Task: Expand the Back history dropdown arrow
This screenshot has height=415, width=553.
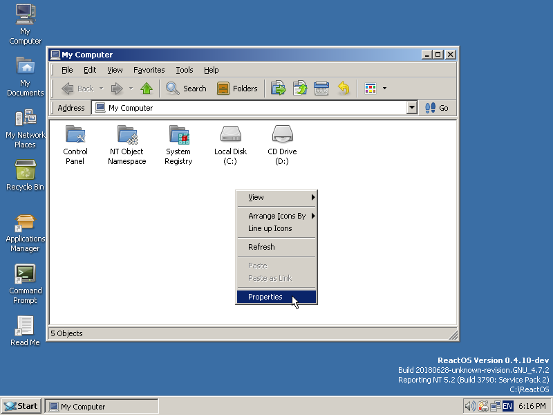Action: pos(101,89)
